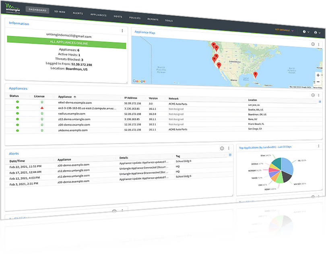326x255 pixels.
Task: Open the Top Applications kebab menu
Action: coord(318,146)
